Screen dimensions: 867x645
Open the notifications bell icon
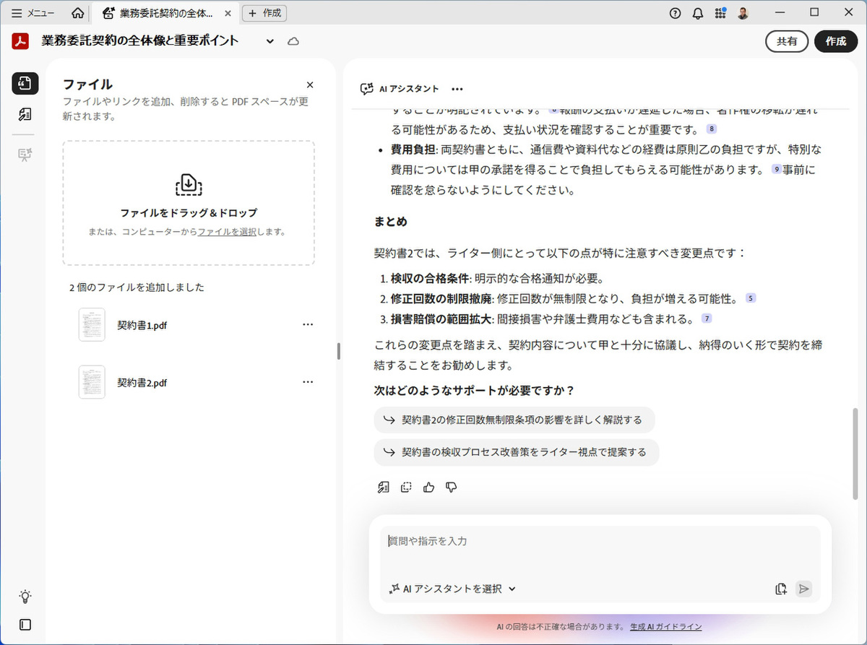coord(697,13)
